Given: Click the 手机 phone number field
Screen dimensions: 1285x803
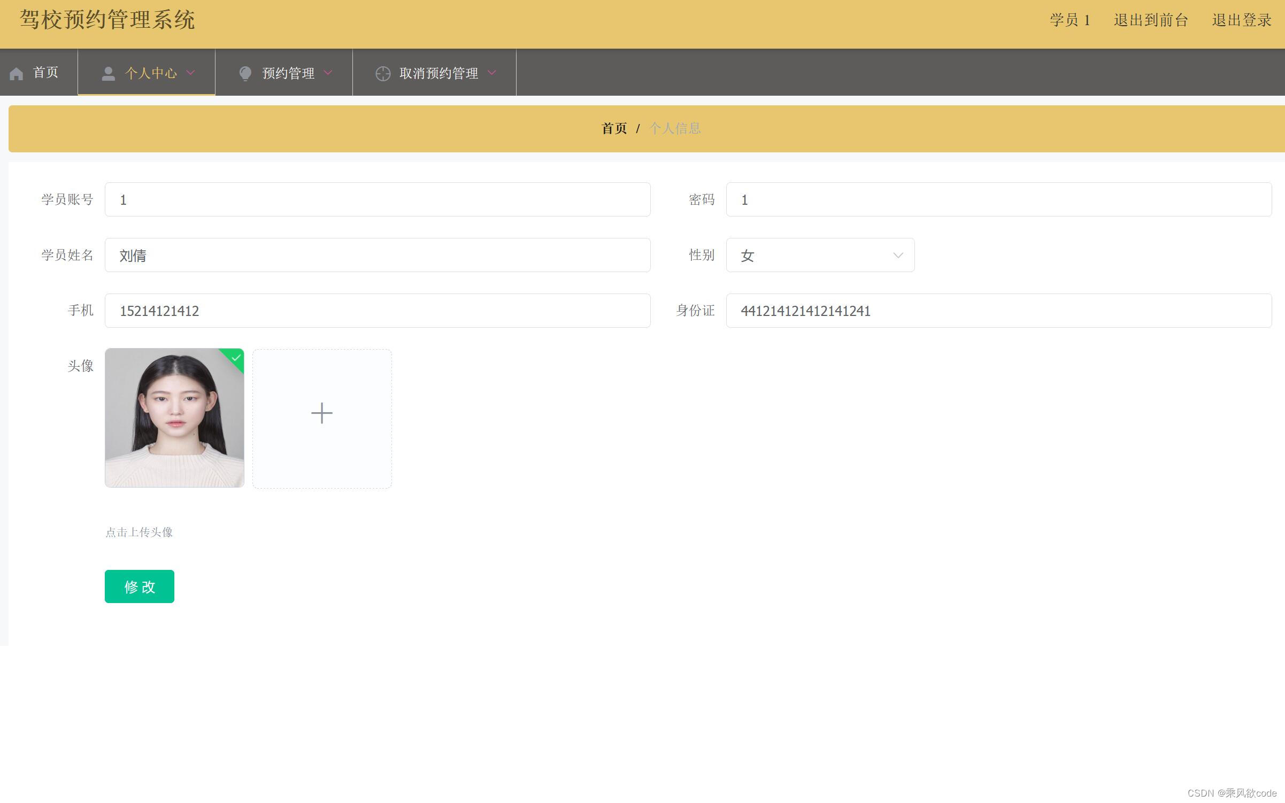Looking at the screenshot, I should [x=378, y=311].
